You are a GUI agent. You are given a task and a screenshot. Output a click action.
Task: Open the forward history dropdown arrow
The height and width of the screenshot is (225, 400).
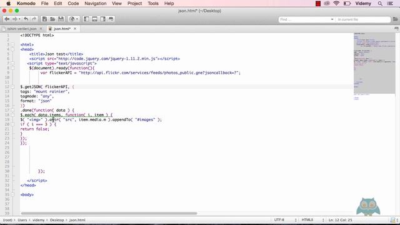click(19, 19)
